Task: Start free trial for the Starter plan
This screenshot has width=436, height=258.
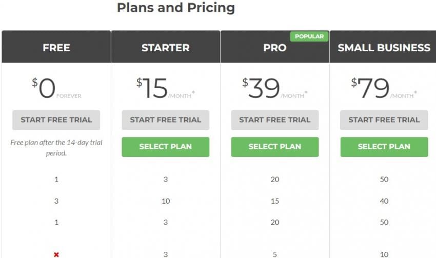Action: (x=165, y=120)
